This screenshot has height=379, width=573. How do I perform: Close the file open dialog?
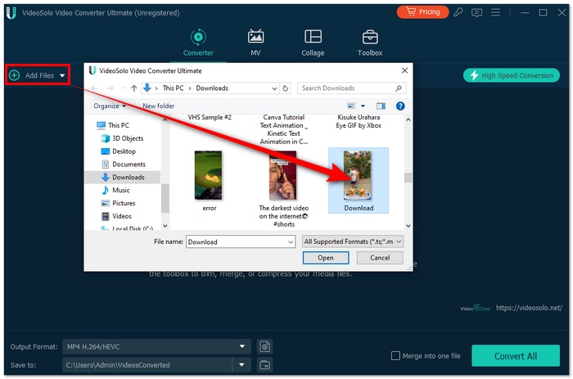pos(404,70)
